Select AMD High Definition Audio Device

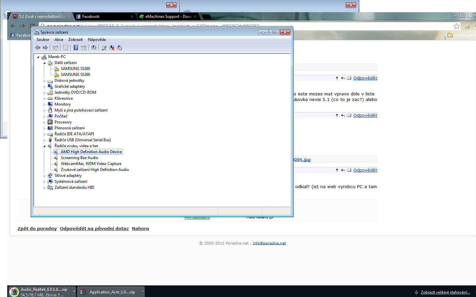tap(91, 152)
